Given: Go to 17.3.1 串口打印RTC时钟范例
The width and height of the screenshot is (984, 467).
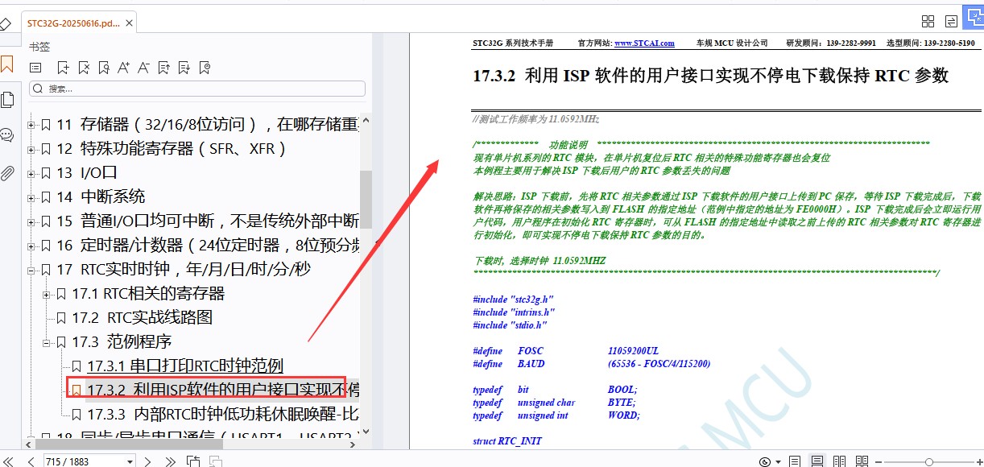Looking at the screenshot, I should point(185,366).
